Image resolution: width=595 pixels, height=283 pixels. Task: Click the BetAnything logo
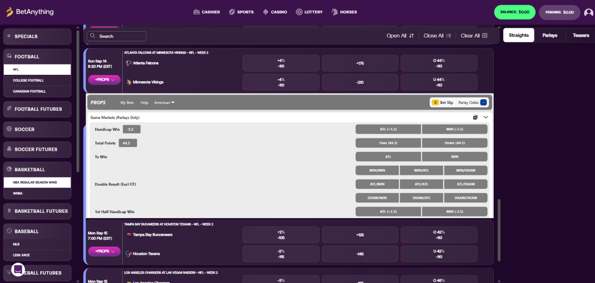pos(30,12)
